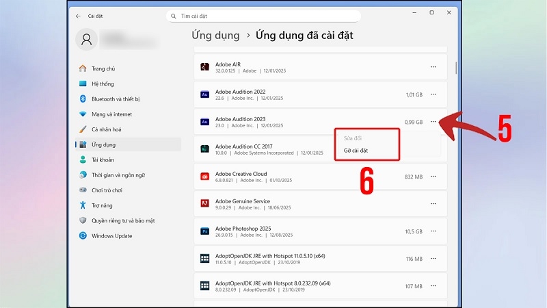Click the AdoptOpenJDK 8.0.232.09 icon
547x308 pixels.
pyautogui.click(x=204, y=285)
